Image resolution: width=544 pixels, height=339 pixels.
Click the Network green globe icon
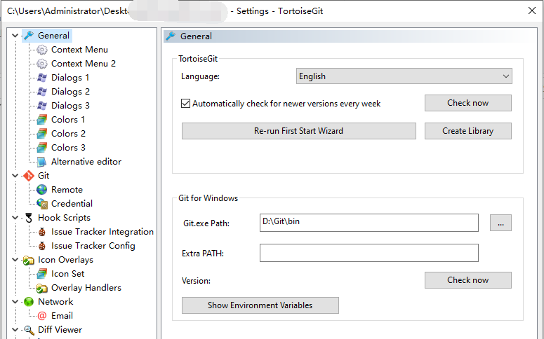point(29,302)
